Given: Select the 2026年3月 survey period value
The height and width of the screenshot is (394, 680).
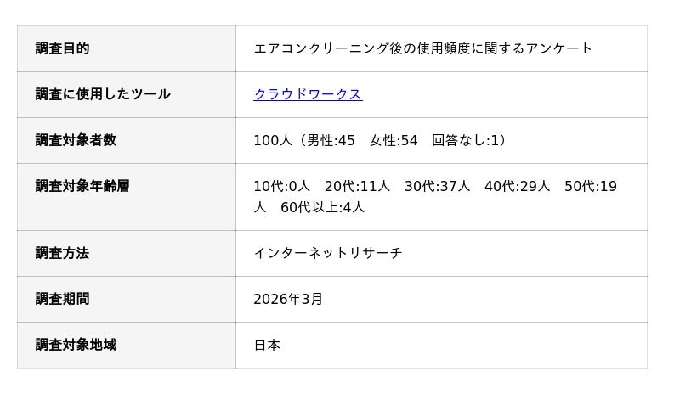Looking at the screenshot, I should click(288, 299).
